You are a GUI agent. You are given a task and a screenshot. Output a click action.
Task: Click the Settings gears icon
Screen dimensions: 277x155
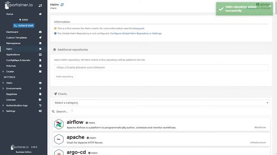point(40,111)
